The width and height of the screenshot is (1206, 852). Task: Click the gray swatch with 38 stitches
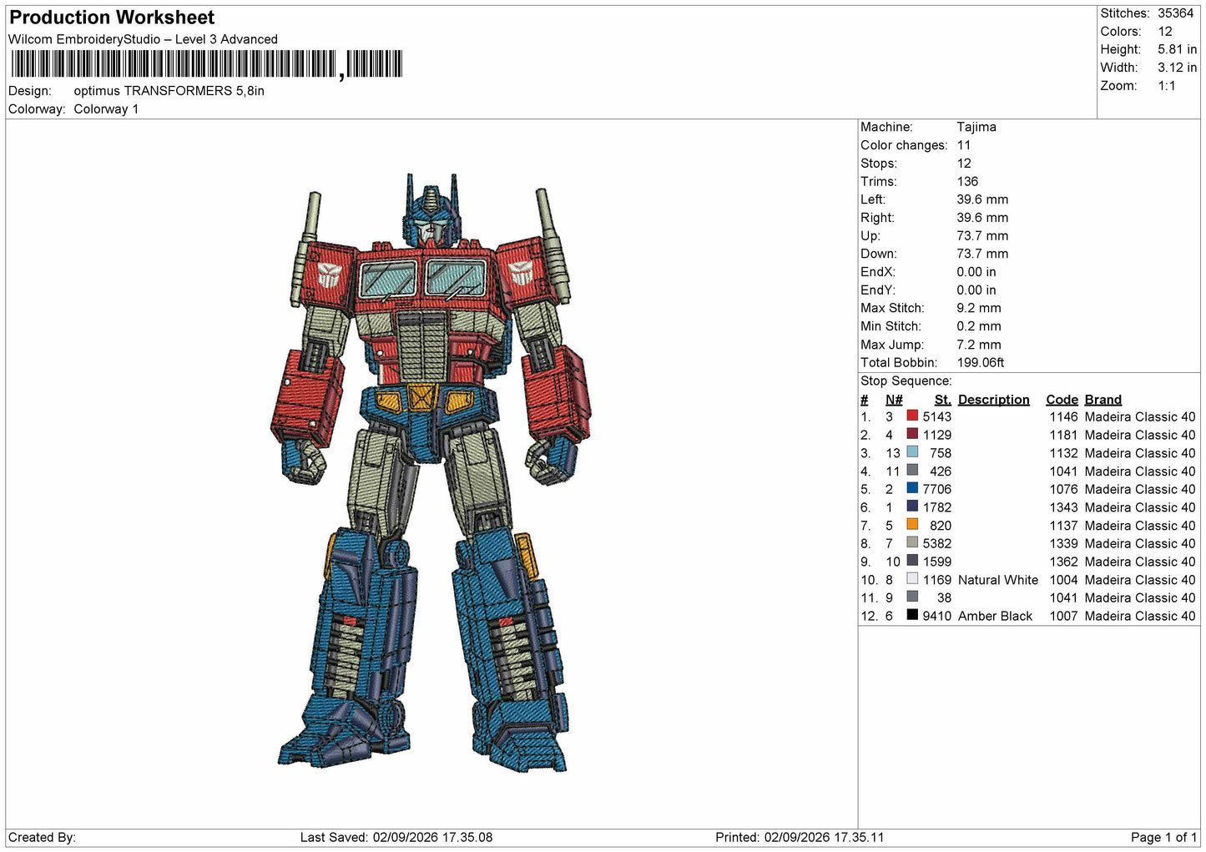[912, 597]
